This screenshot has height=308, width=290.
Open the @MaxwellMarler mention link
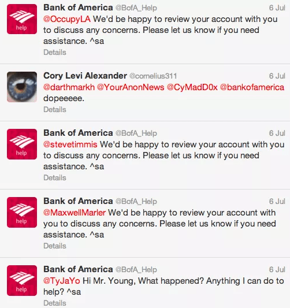coord(75,213)
